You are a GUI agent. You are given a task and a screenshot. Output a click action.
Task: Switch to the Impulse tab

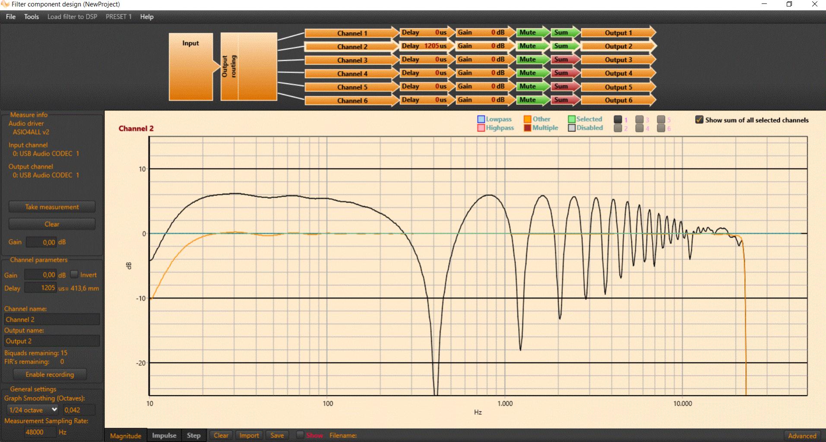(164, 435)
